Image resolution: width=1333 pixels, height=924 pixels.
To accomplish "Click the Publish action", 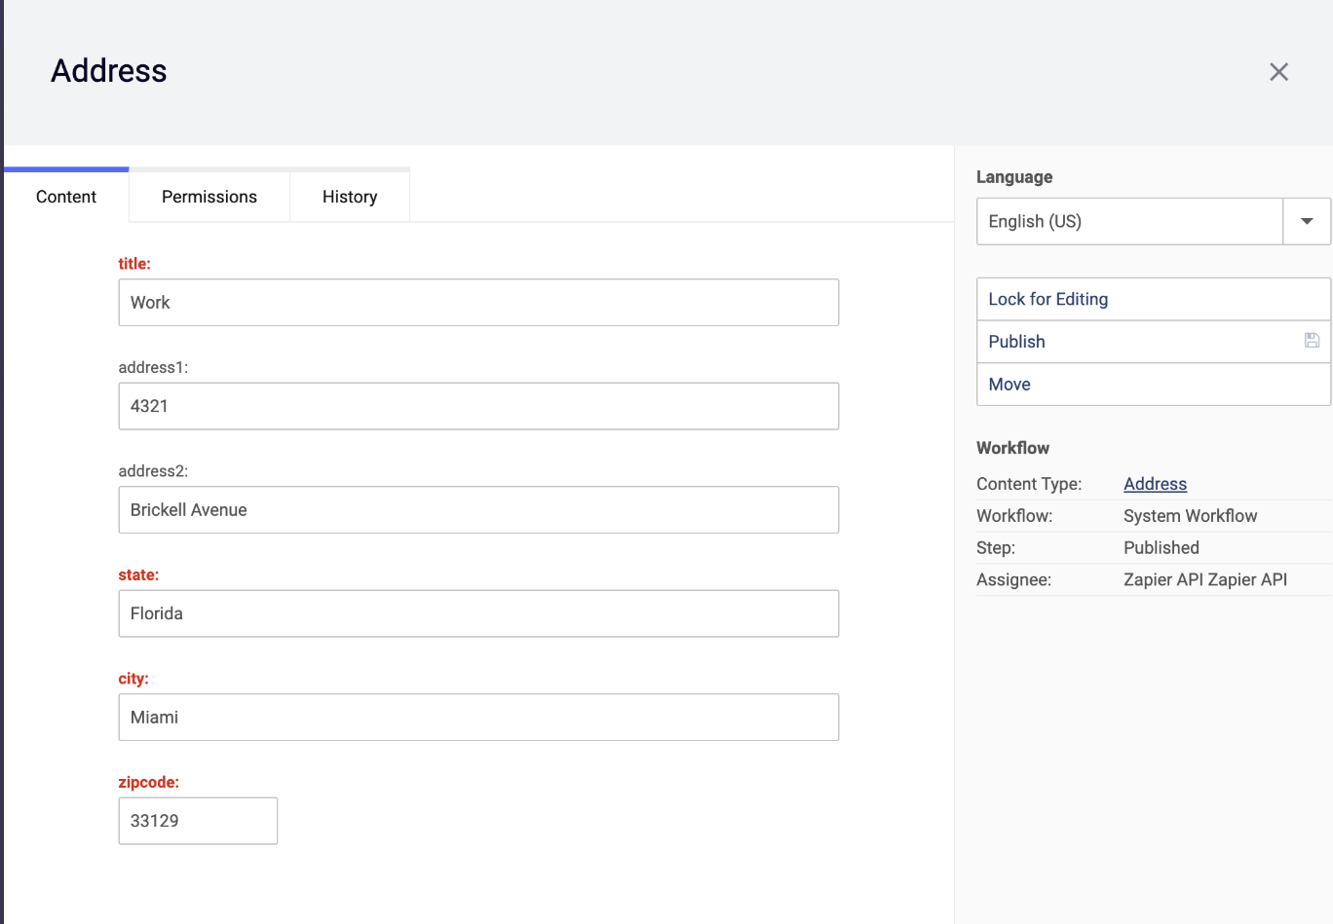I will 1154,342.
